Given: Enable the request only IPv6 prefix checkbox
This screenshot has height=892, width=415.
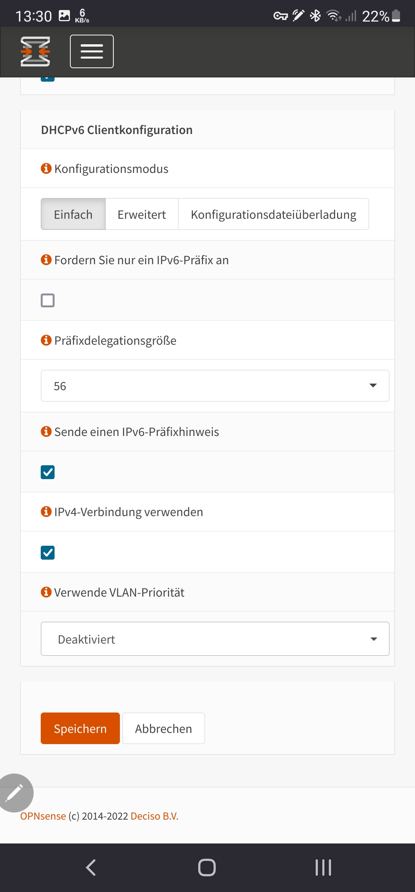Looking at the screenshot, I should click(48, 300).
